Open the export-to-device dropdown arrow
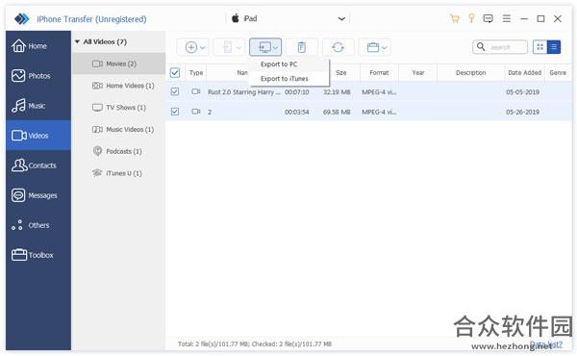This screenshot has height=356, width=577. tap(238, 47)
